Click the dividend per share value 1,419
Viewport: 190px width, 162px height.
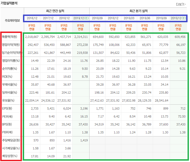click(84, 140)
